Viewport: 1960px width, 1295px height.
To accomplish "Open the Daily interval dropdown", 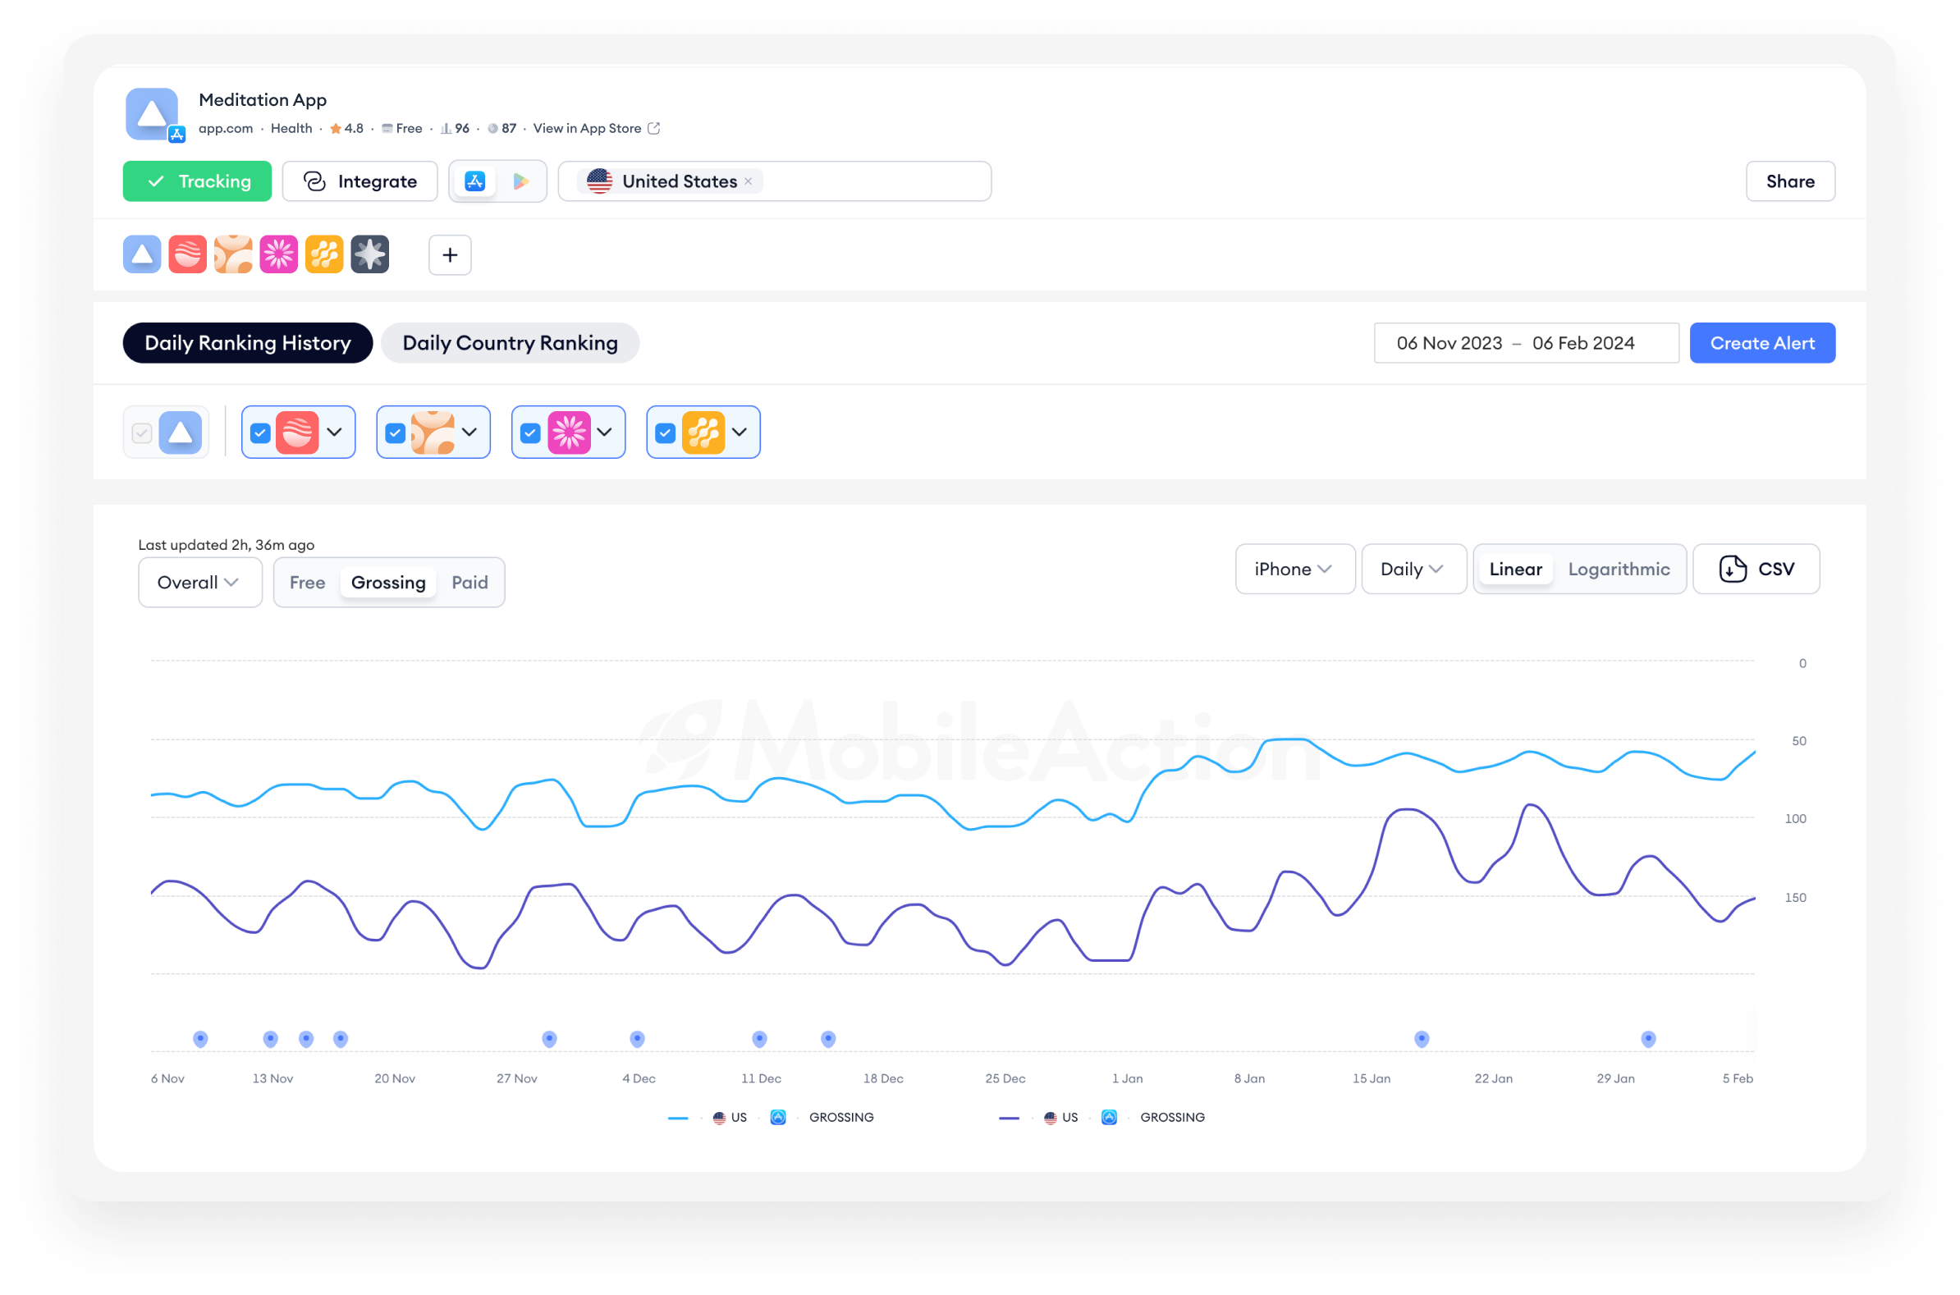I will click(1414, 569).
